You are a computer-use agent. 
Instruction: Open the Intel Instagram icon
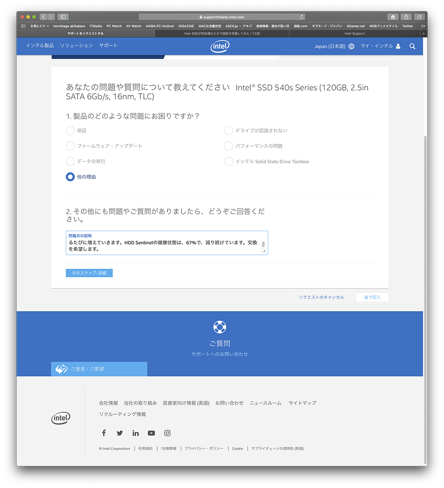click(x=167, y=433)
